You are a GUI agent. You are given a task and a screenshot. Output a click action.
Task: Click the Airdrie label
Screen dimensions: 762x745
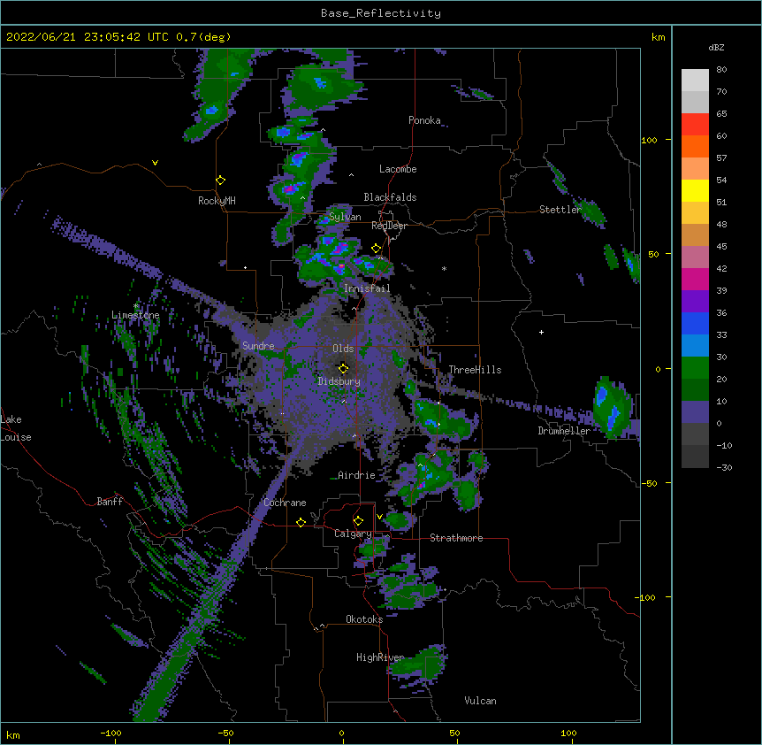tap(357, 475)
